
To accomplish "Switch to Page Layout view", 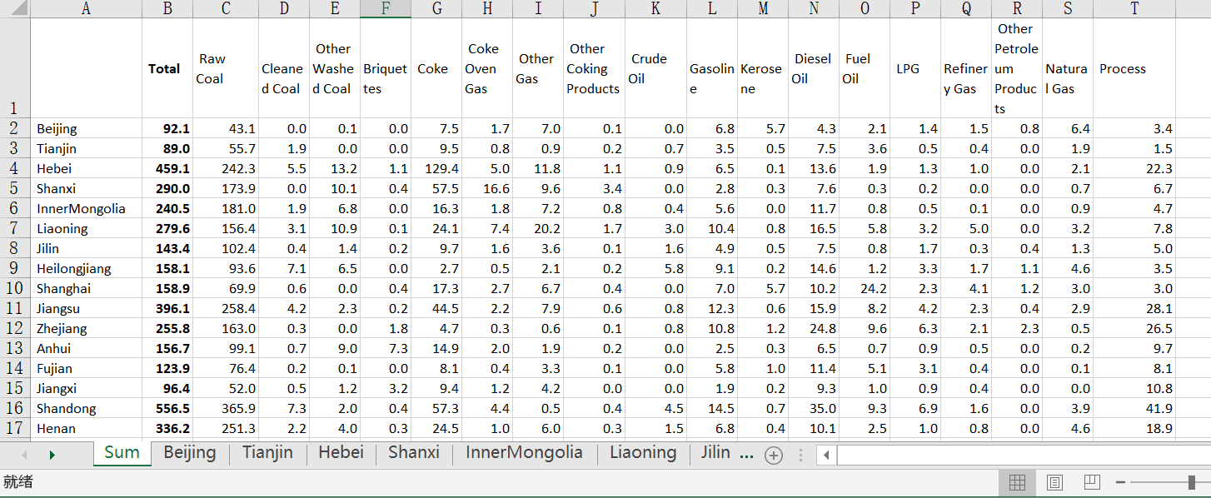I will pos(1054,482).
